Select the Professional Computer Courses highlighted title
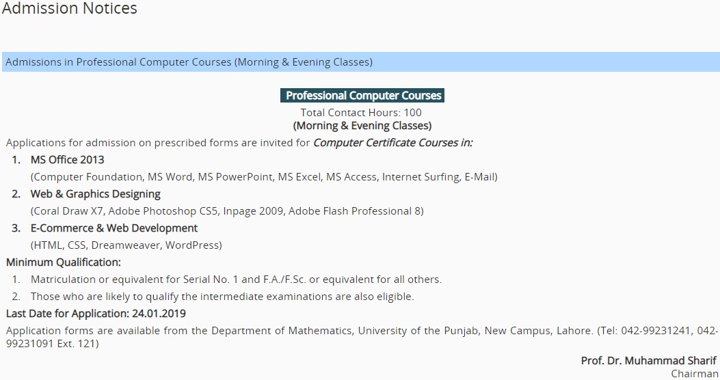 click(362, 96)
